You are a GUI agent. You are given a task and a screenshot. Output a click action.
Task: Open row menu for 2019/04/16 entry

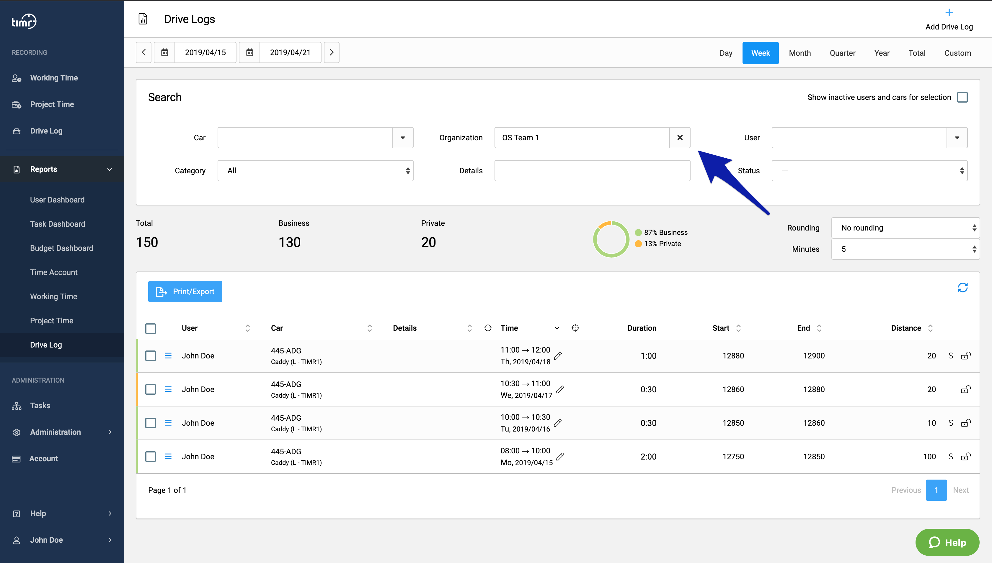pyautogui.click(x=168, y=423)
